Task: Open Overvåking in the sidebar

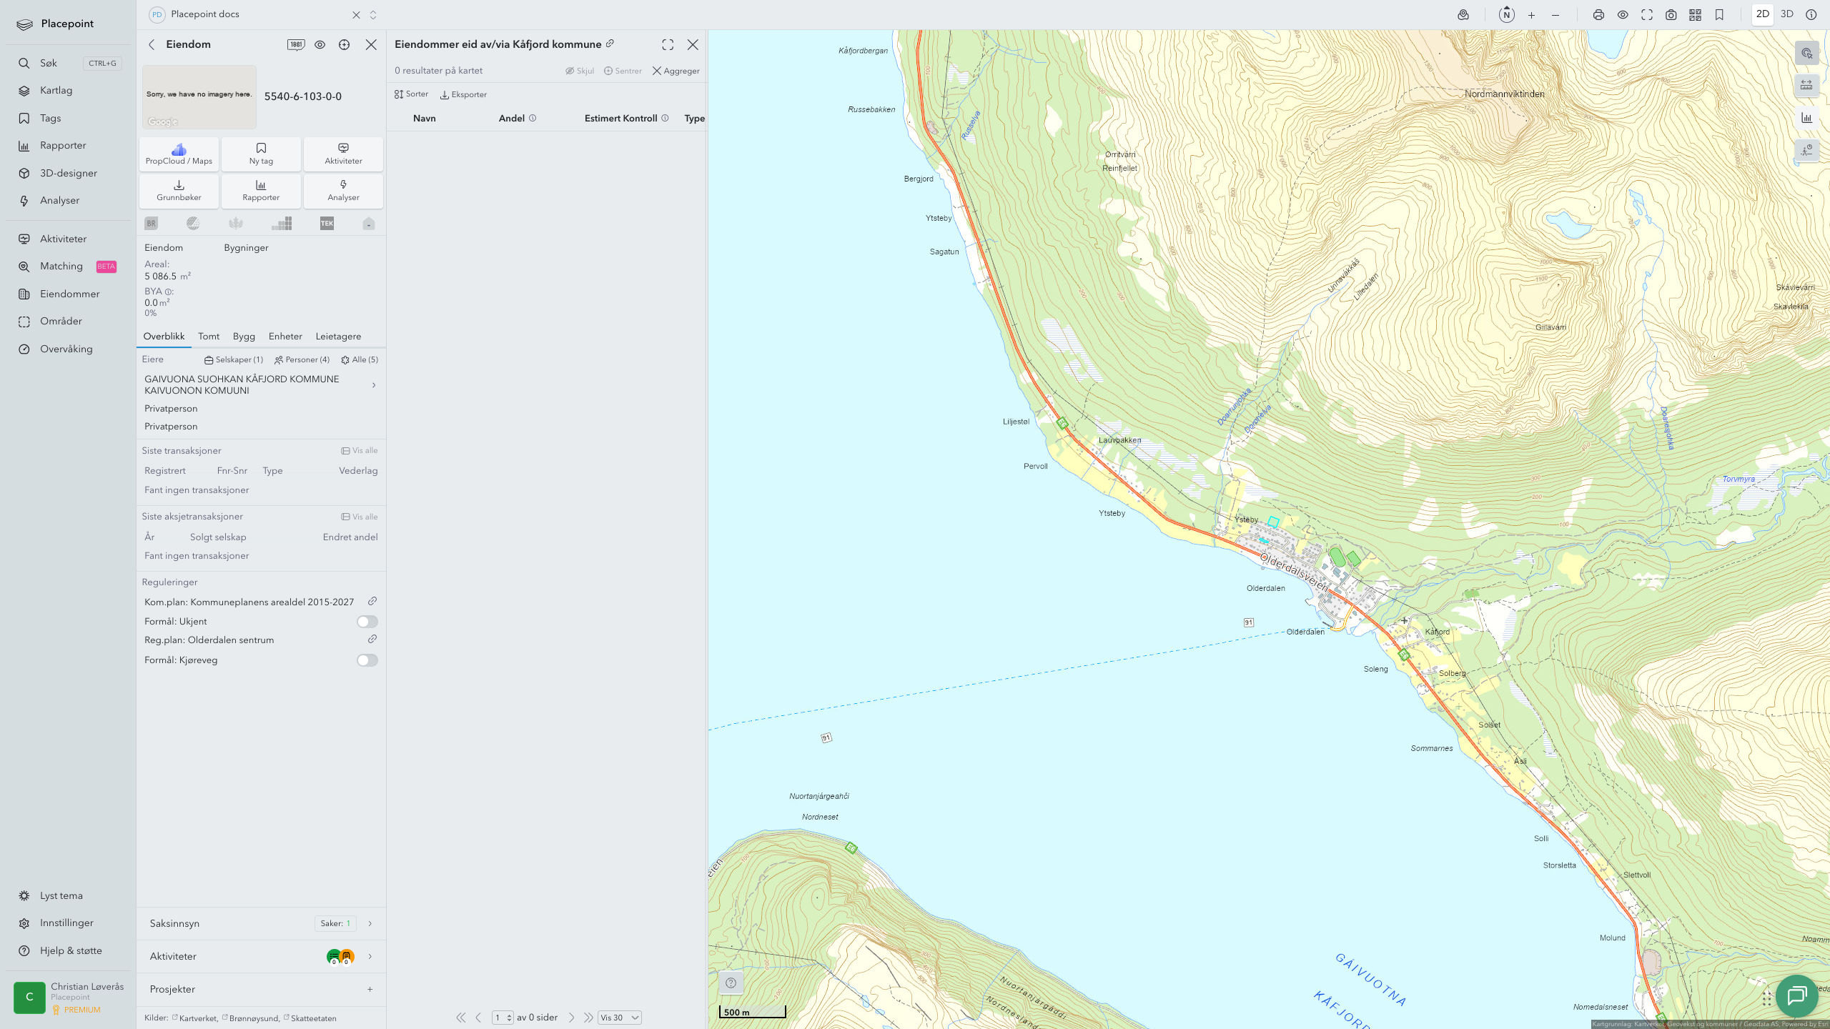Action: pos(66,349)
